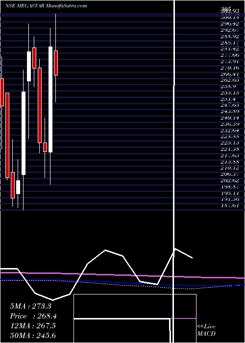Click the small white candle near 198
The width and height of the screenshot is (245, 343).
(x=18, y=187)
